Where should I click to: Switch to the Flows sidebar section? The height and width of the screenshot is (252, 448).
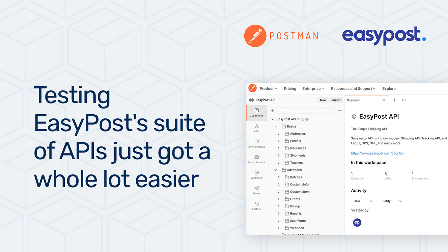pyautogui.click(x=257, y=190)
